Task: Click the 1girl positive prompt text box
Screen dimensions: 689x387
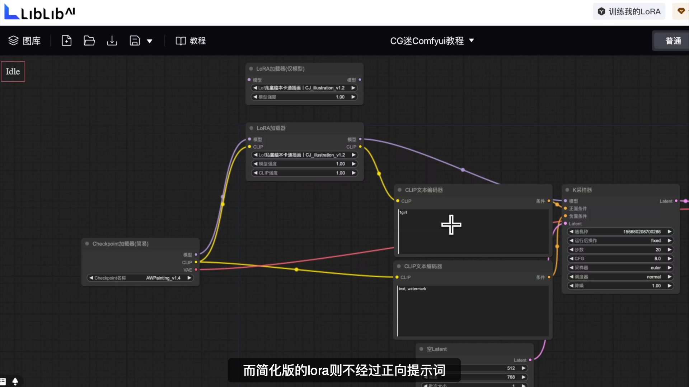Action: pyautogui.click(x=473, y=231)
